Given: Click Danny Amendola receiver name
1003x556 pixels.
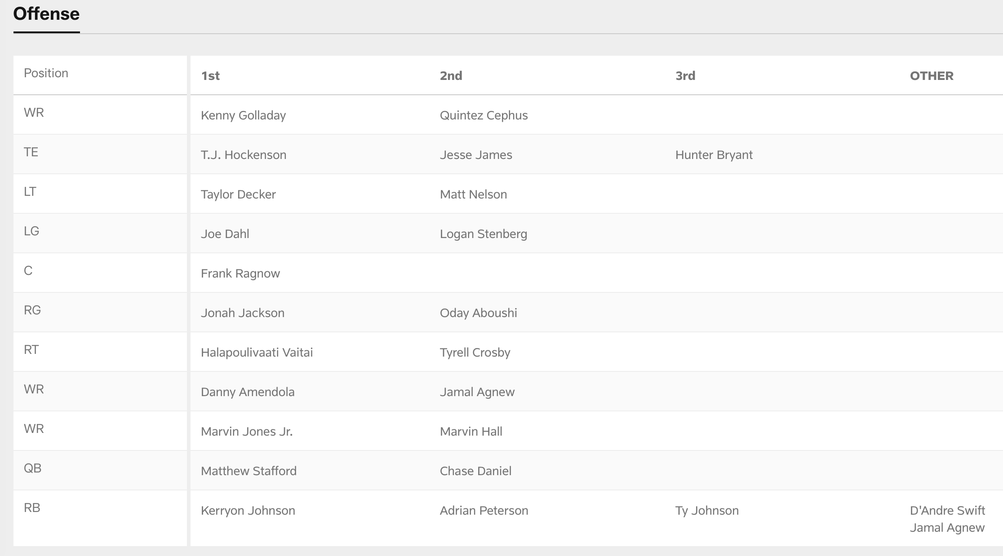Looking at the screenshot, I should [248, 392].
